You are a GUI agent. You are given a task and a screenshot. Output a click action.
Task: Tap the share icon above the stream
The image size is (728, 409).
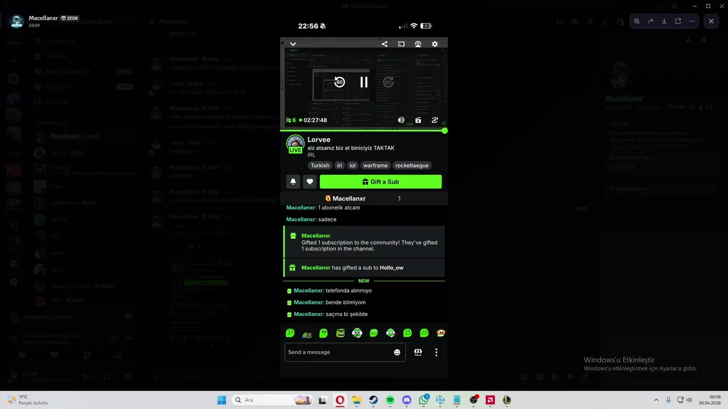384,44
